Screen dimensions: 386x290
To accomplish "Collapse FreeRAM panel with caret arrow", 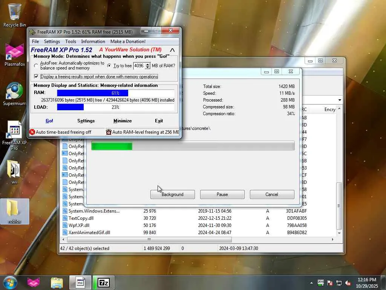I will pyautogui.click(x=172, y=50).
